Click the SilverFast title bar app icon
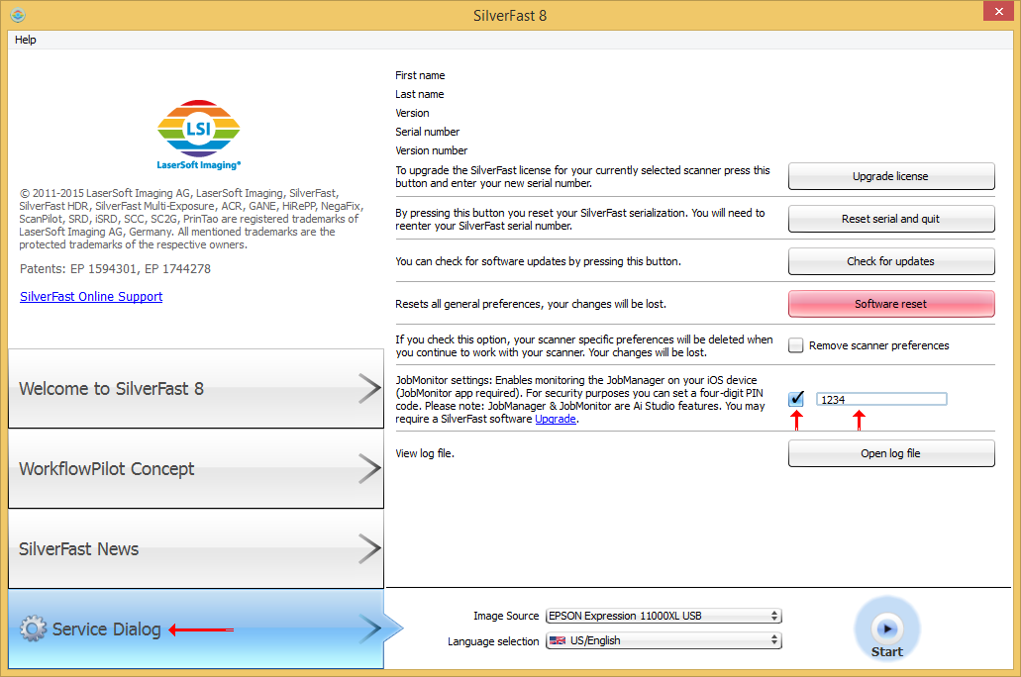 coord(17,15)
